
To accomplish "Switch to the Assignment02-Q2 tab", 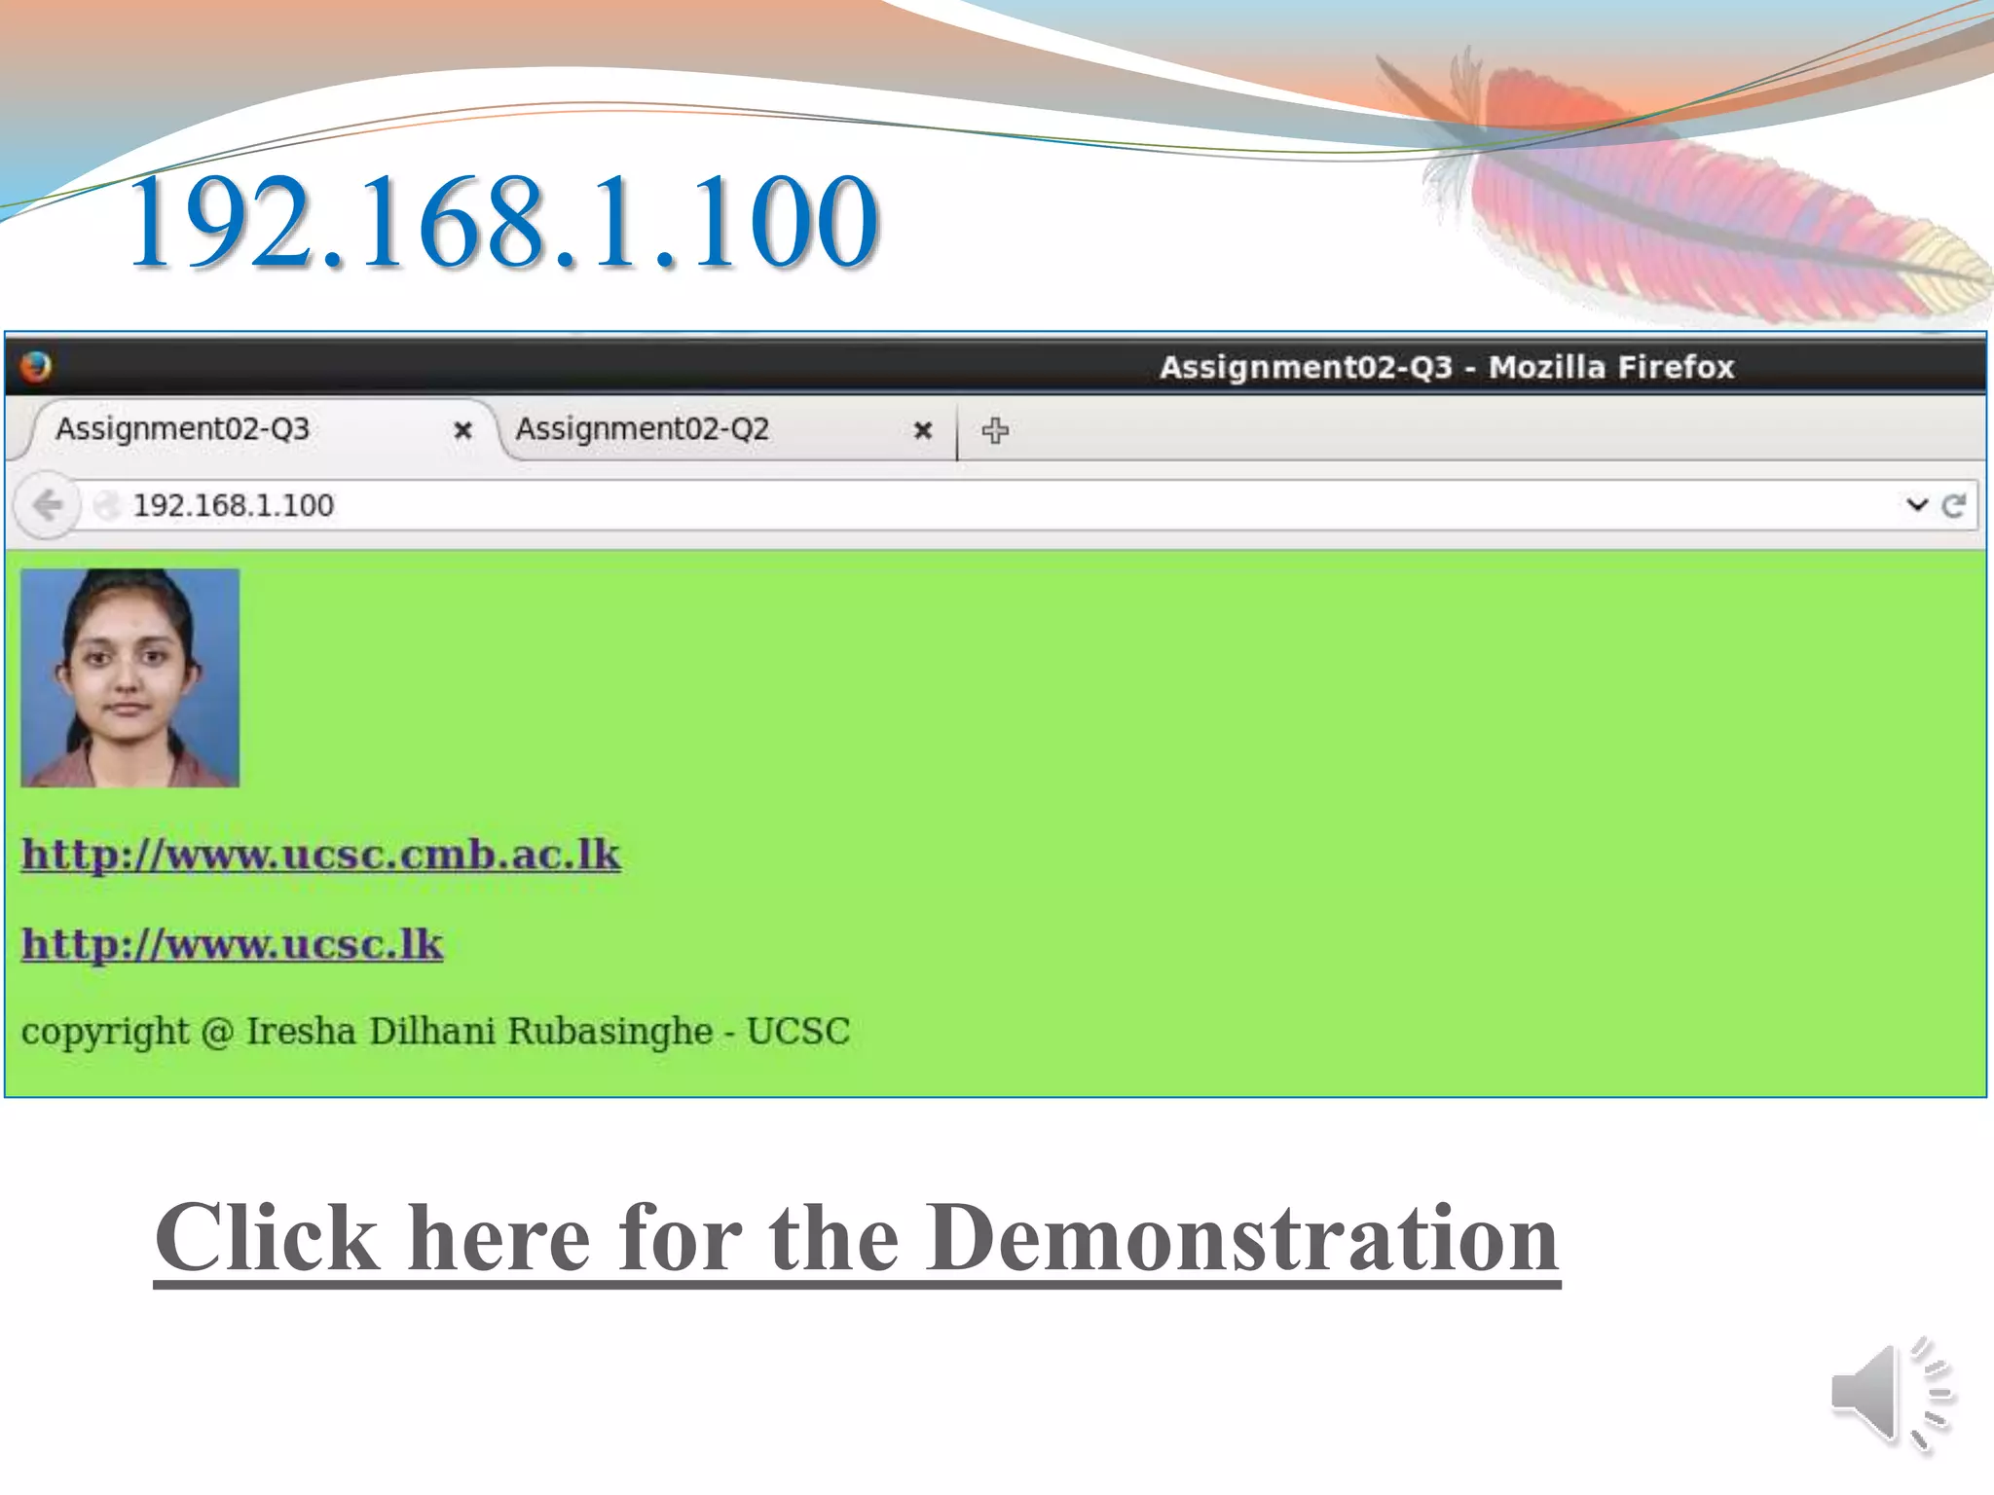I will point(643,429).
